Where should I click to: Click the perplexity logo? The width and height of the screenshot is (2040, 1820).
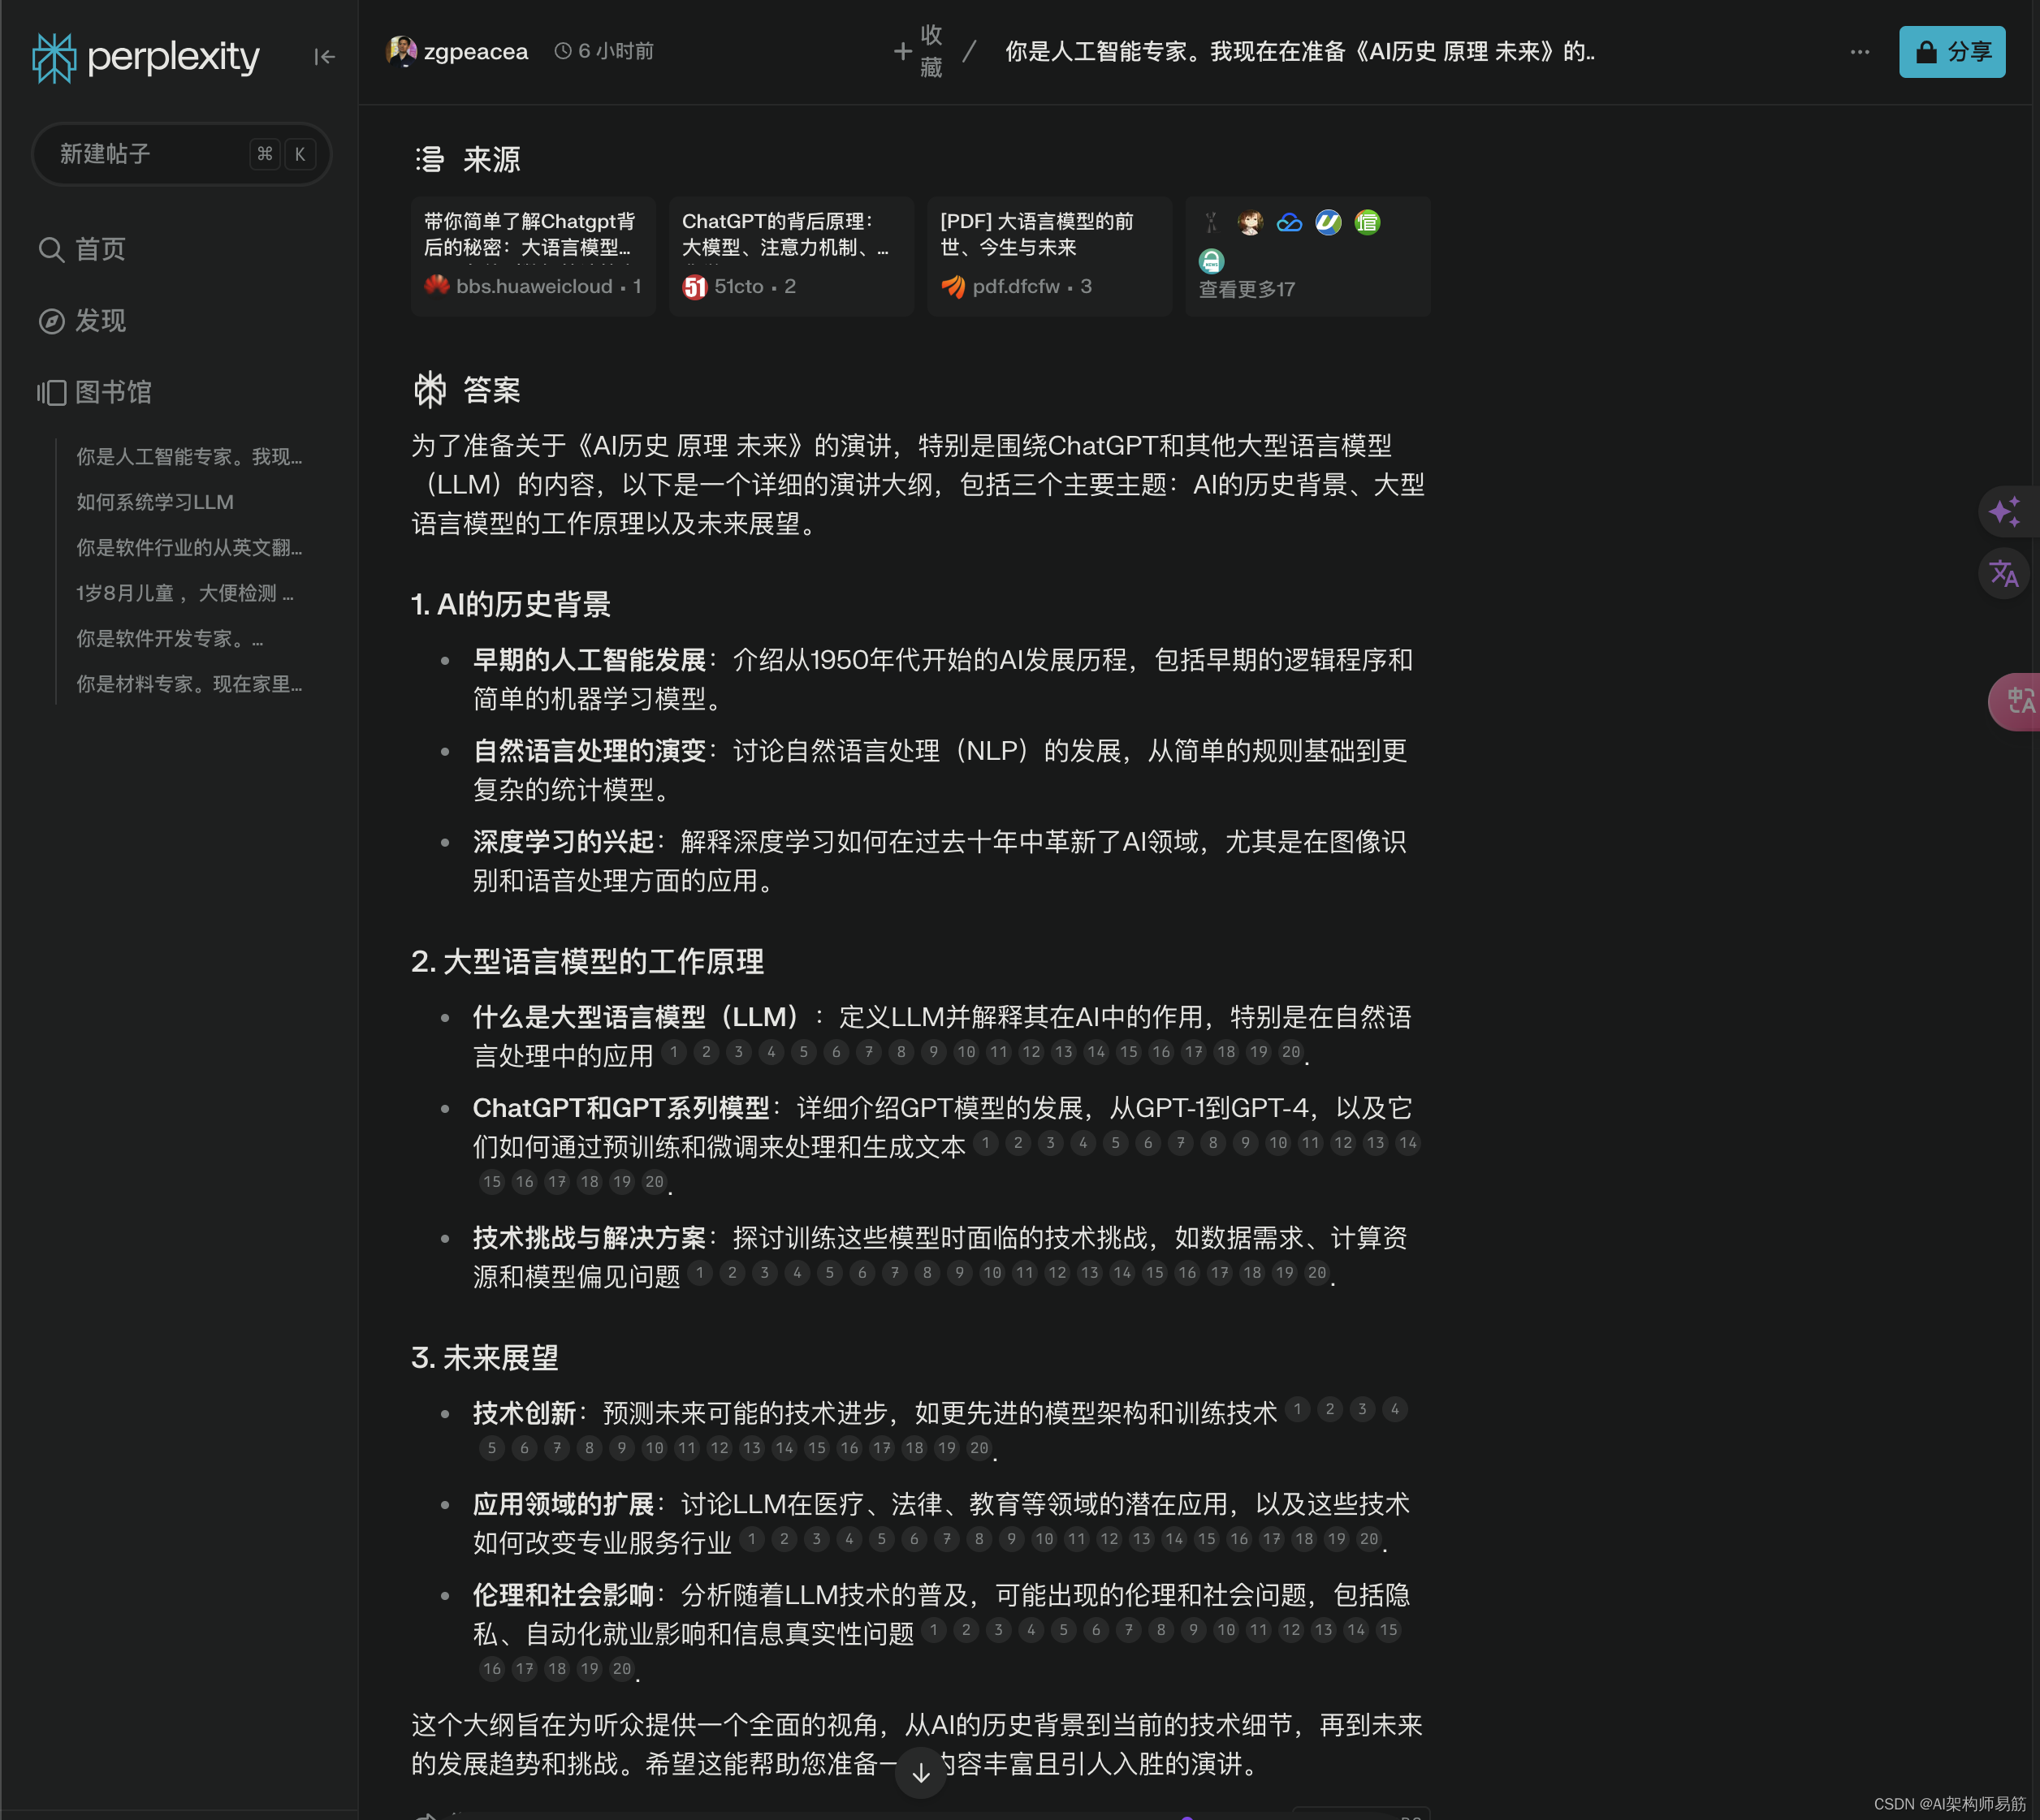pyautogui.click(x=146, y=57)
